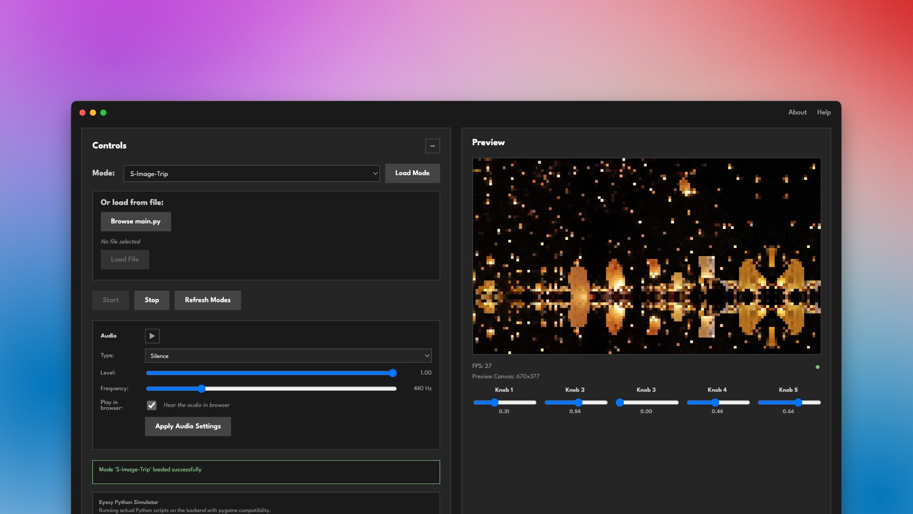The width and height of the screenshot is (913, 514).
Task: Click the green window zoom button
Action: (103, 113)
